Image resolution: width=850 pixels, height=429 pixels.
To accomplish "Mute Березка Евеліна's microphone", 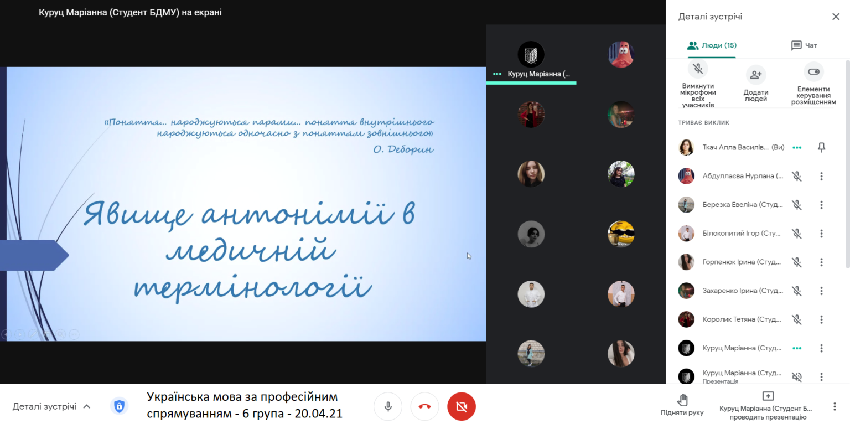I will [796, 205].
